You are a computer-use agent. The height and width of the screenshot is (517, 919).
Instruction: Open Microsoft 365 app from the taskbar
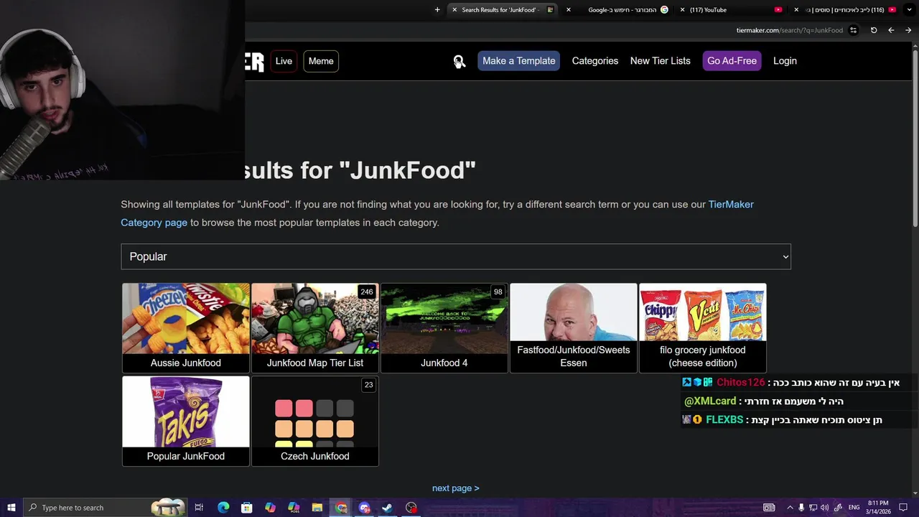point(294,508)
